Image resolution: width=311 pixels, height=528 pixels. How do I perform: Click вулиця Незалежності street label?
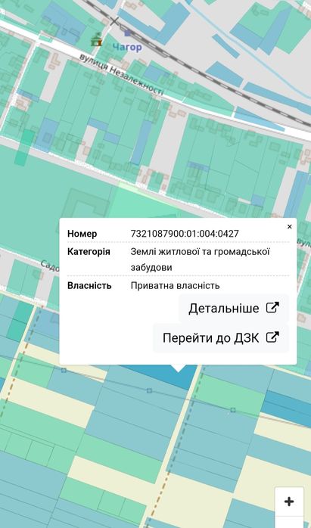(x=121, y=75)
